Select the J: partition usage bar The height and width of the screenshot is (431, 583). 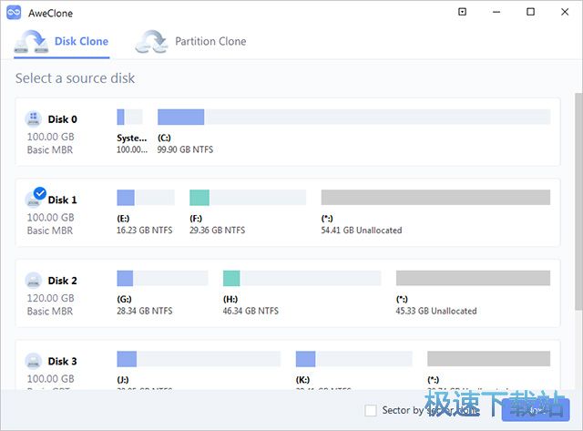[199, 359]
